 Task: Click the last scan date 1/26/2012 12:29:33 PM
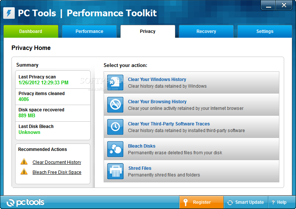[x=43, y=83]
